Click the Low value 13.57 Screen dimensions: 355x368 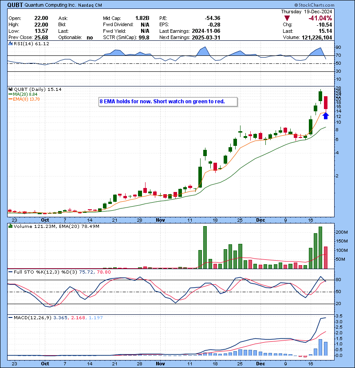(x=41, y=31)
